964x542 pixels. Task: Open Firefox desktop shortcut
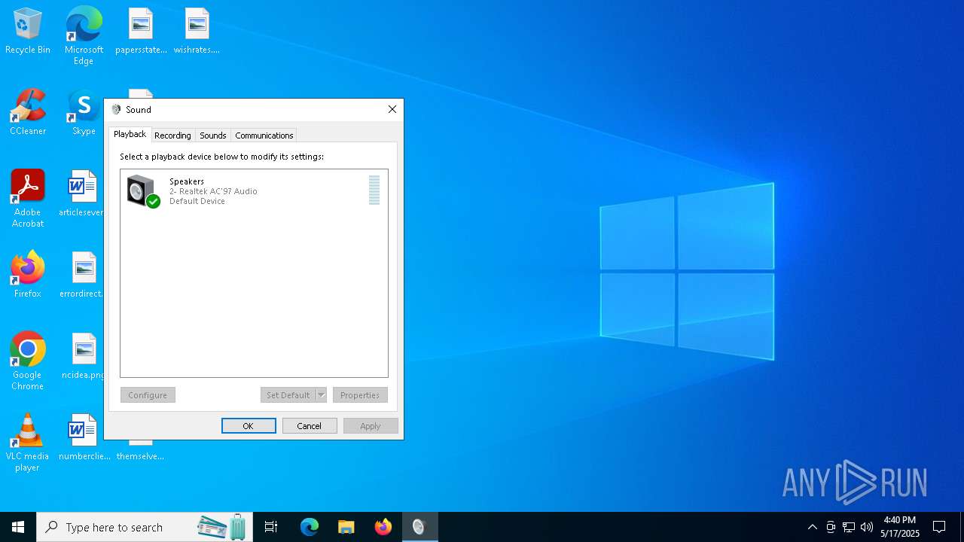coord(28,275)
